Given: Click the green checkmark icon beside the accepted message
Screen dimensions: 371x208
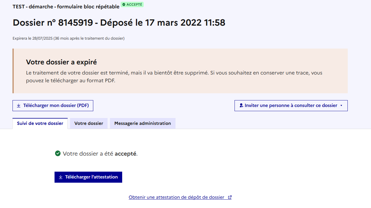Looking at the screenshot, I should click(x=58, y=153).
